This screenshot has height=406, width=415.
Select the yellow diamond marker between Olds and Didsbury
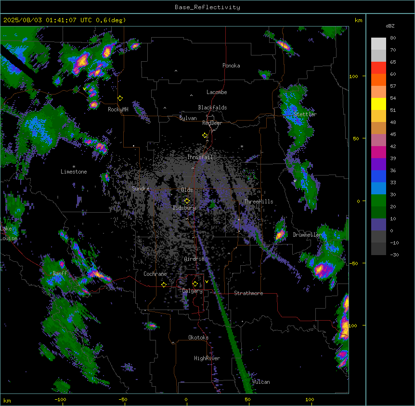pos(187,201)
